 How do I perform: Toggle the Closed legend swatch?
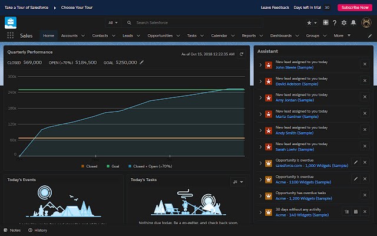pyautogui.click(x=83, y=166)
